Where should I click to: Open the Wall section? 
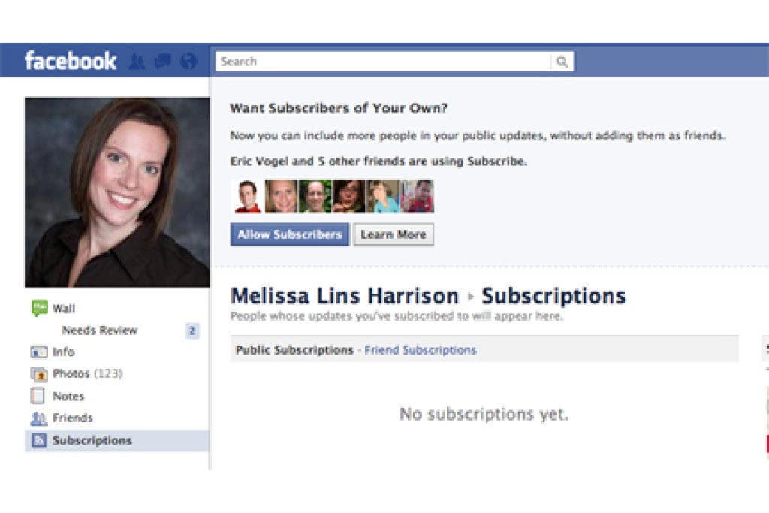pyautogui.click(x=64, y=309)
